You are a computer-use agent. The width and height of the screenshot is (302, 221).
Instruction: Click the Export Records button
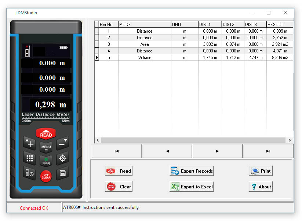tap(192, 171)
